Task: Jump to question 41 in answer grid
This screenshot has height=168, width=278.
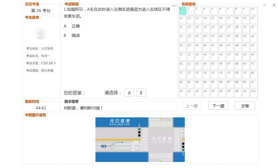Action: click(183, 48)
